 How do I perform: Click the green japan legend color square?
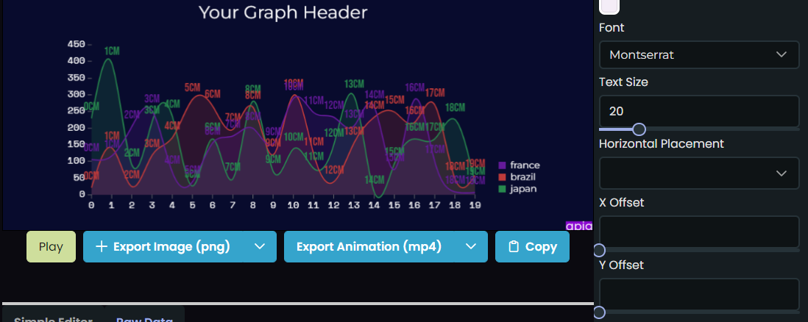(x=503, y=189)
